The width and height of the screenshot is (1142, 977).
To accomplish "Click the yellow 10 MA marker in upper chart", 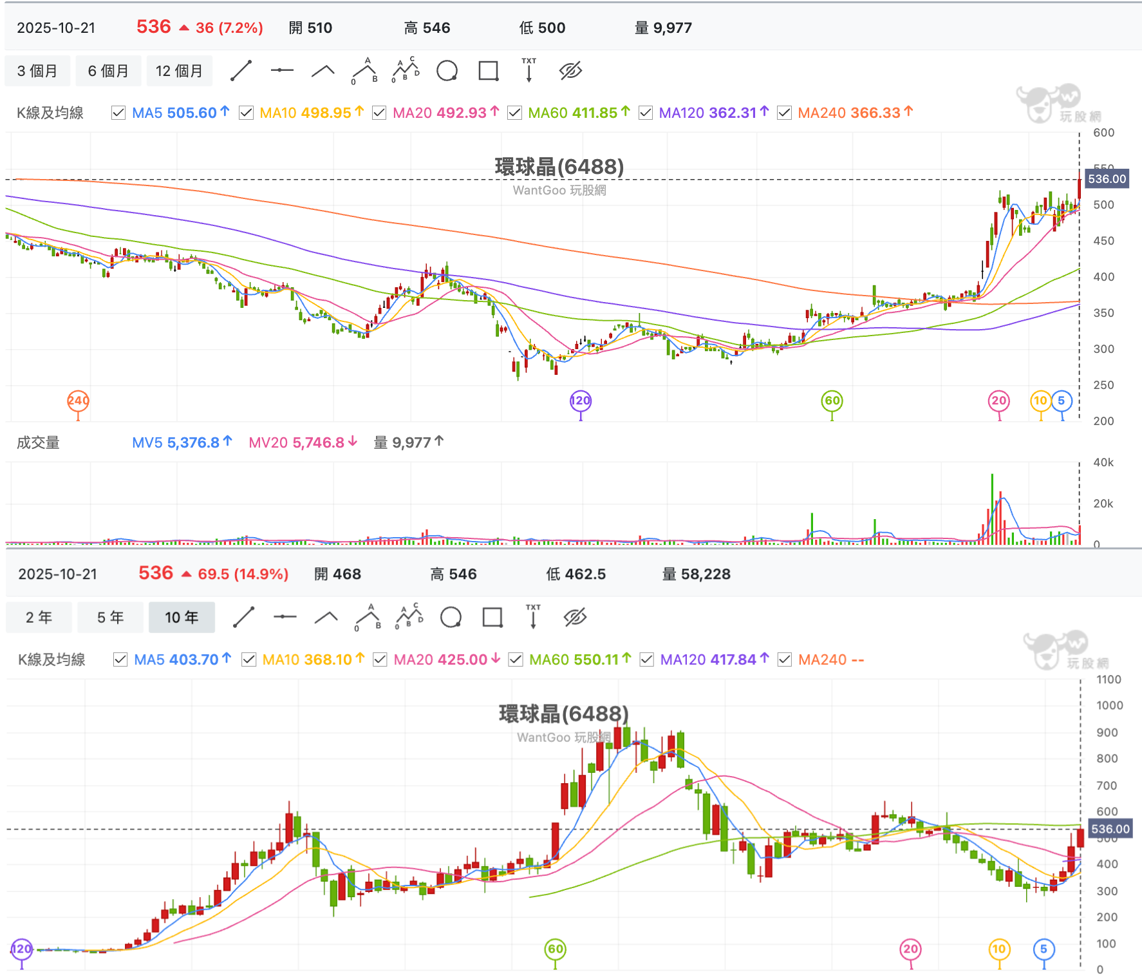I will click(1041, 401).
